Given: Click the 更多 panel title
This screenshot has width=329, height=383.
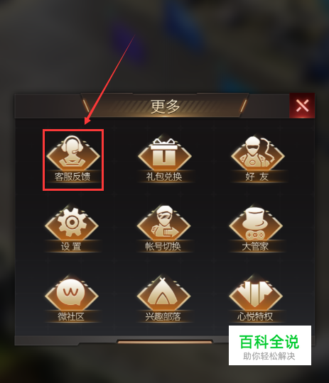Looking at the screenshot, I should [x=165, y=106].
